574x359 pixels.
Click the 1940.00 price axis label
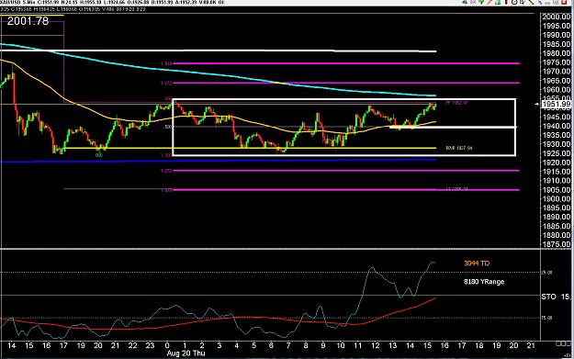point(556,126)
